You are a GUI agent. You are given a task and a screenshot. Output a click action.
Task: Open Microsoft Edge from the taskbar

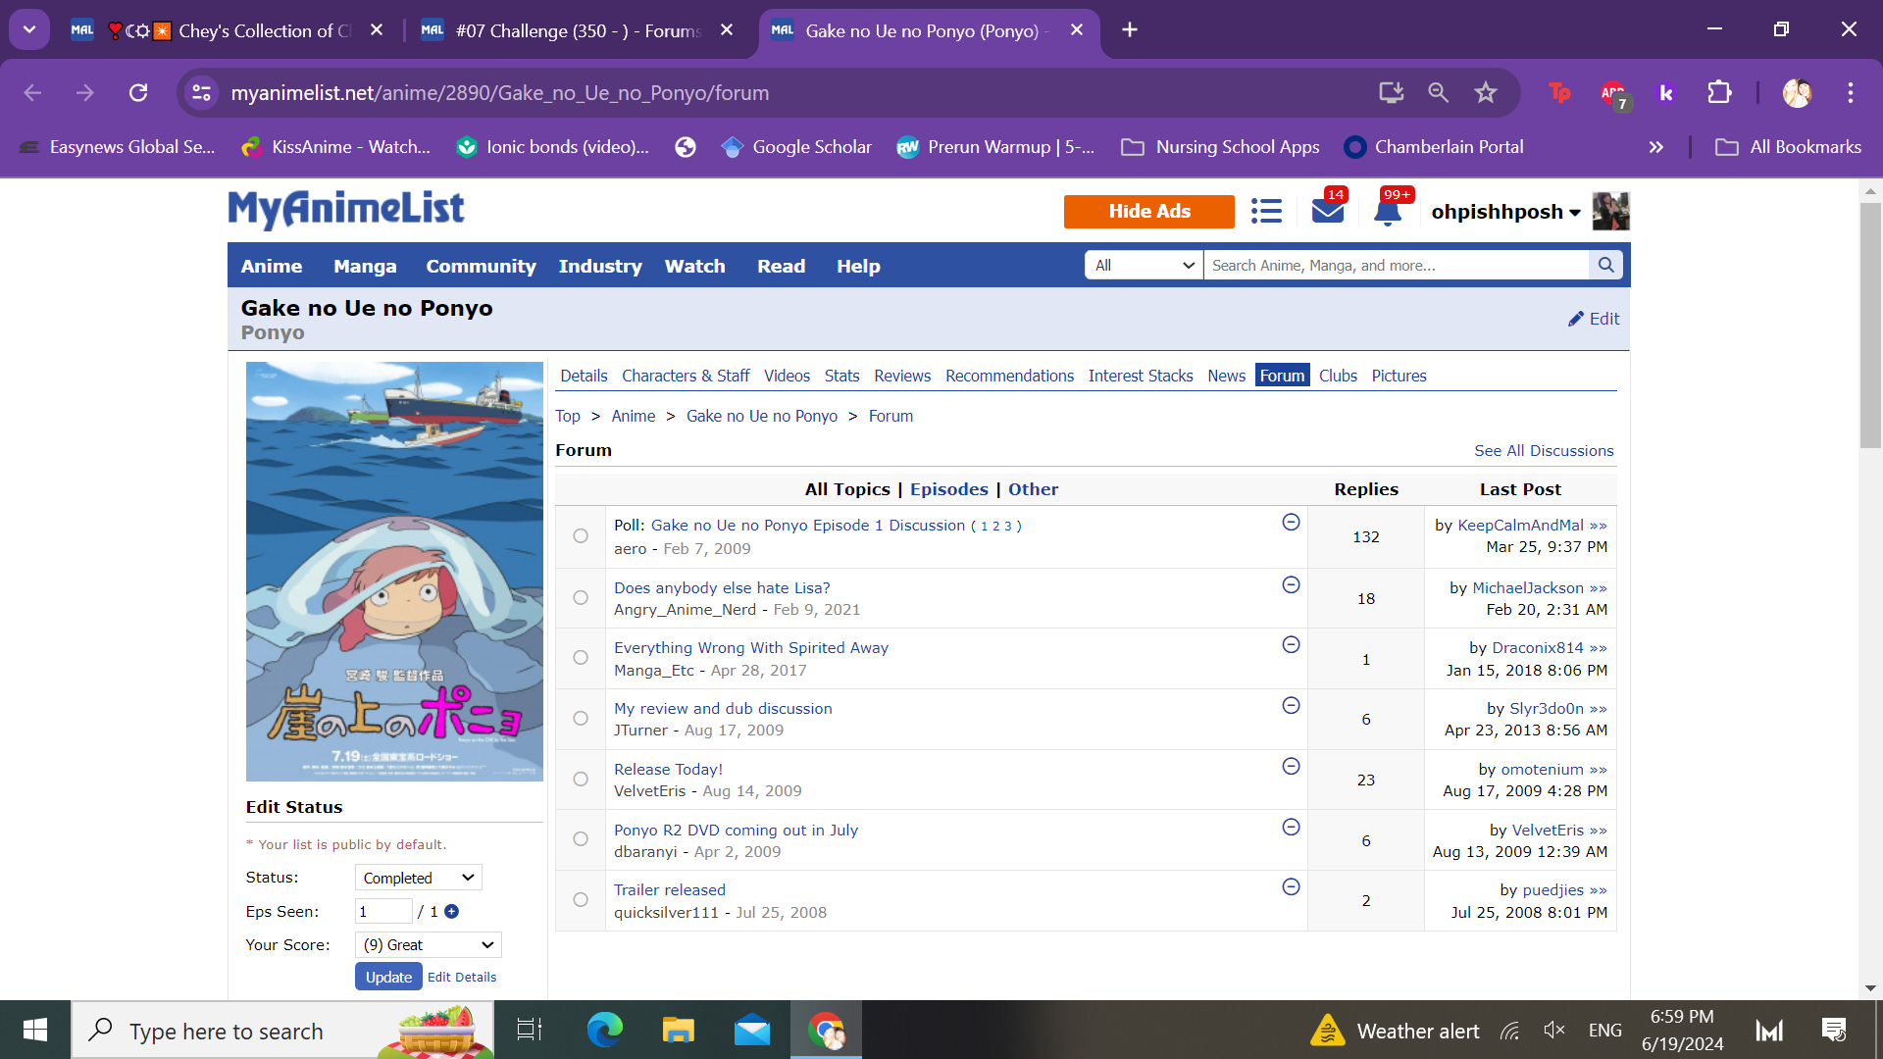pyautogui.click(x=604, y=1031)
